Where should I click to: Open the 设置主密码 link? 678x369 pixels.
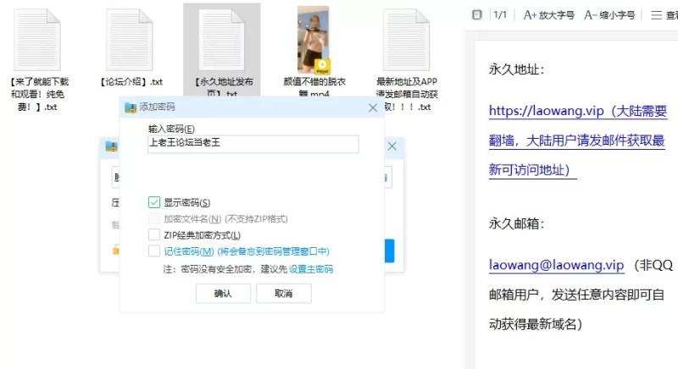(x=311, y=269)
